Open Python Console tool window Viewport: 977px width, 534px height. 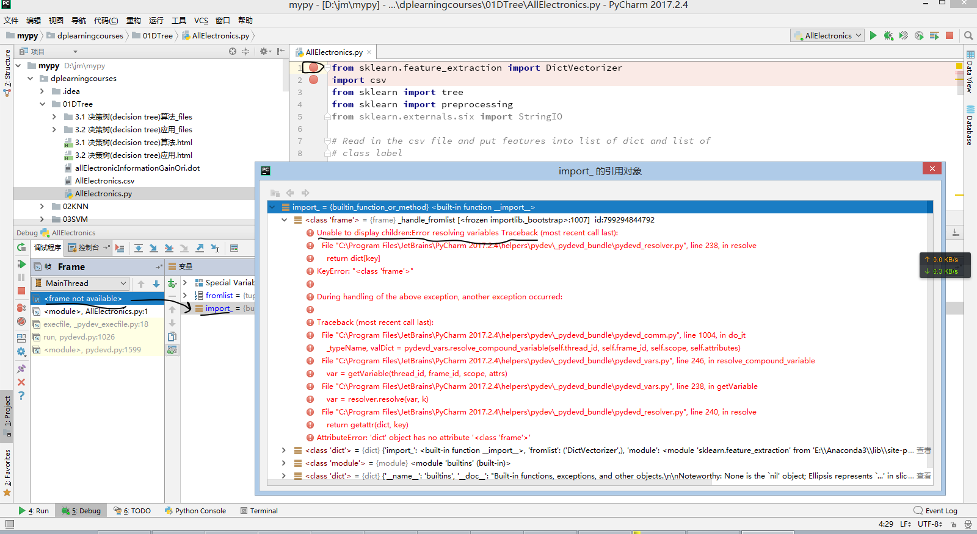click(195, 511)
